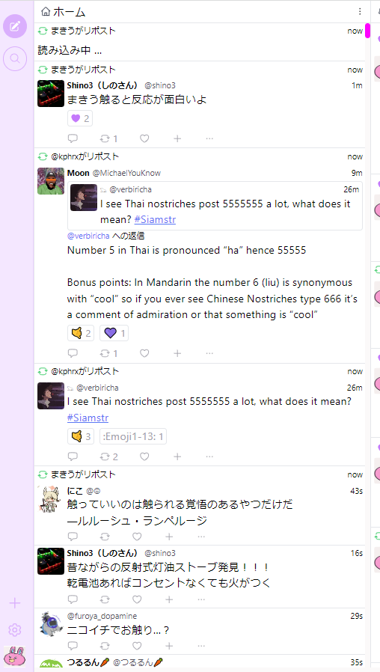Open the search icon in sidebar
This screenshot has width=380, height=672.
coord(15,58)
